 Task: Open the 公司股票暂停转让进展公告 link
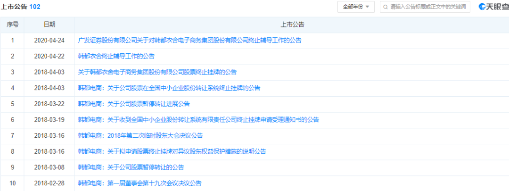134,104
